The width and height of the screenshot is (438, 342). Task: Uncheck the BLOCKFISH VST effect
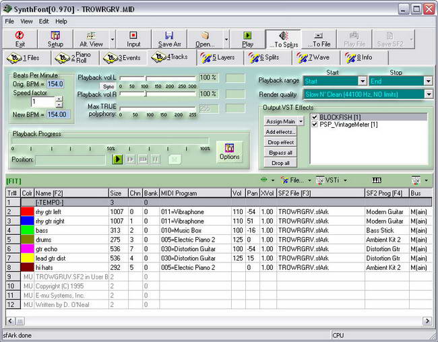click(315, 117)
